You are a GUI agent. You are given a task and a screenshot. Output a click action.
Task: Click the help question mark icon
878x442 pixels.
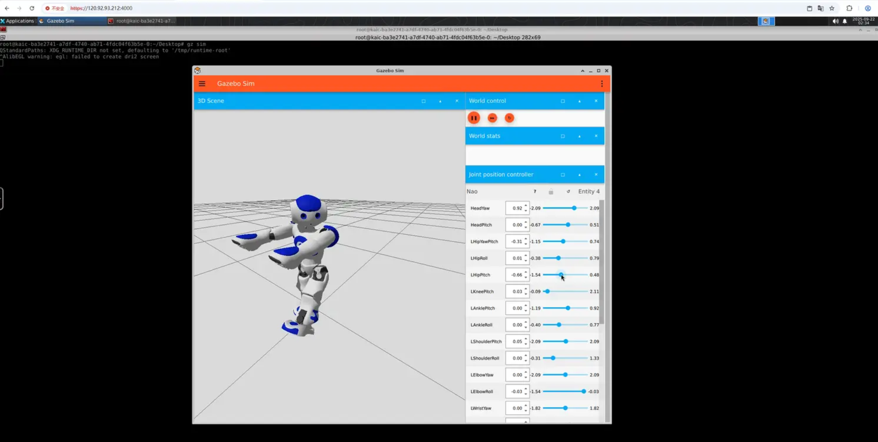point(535,191)
